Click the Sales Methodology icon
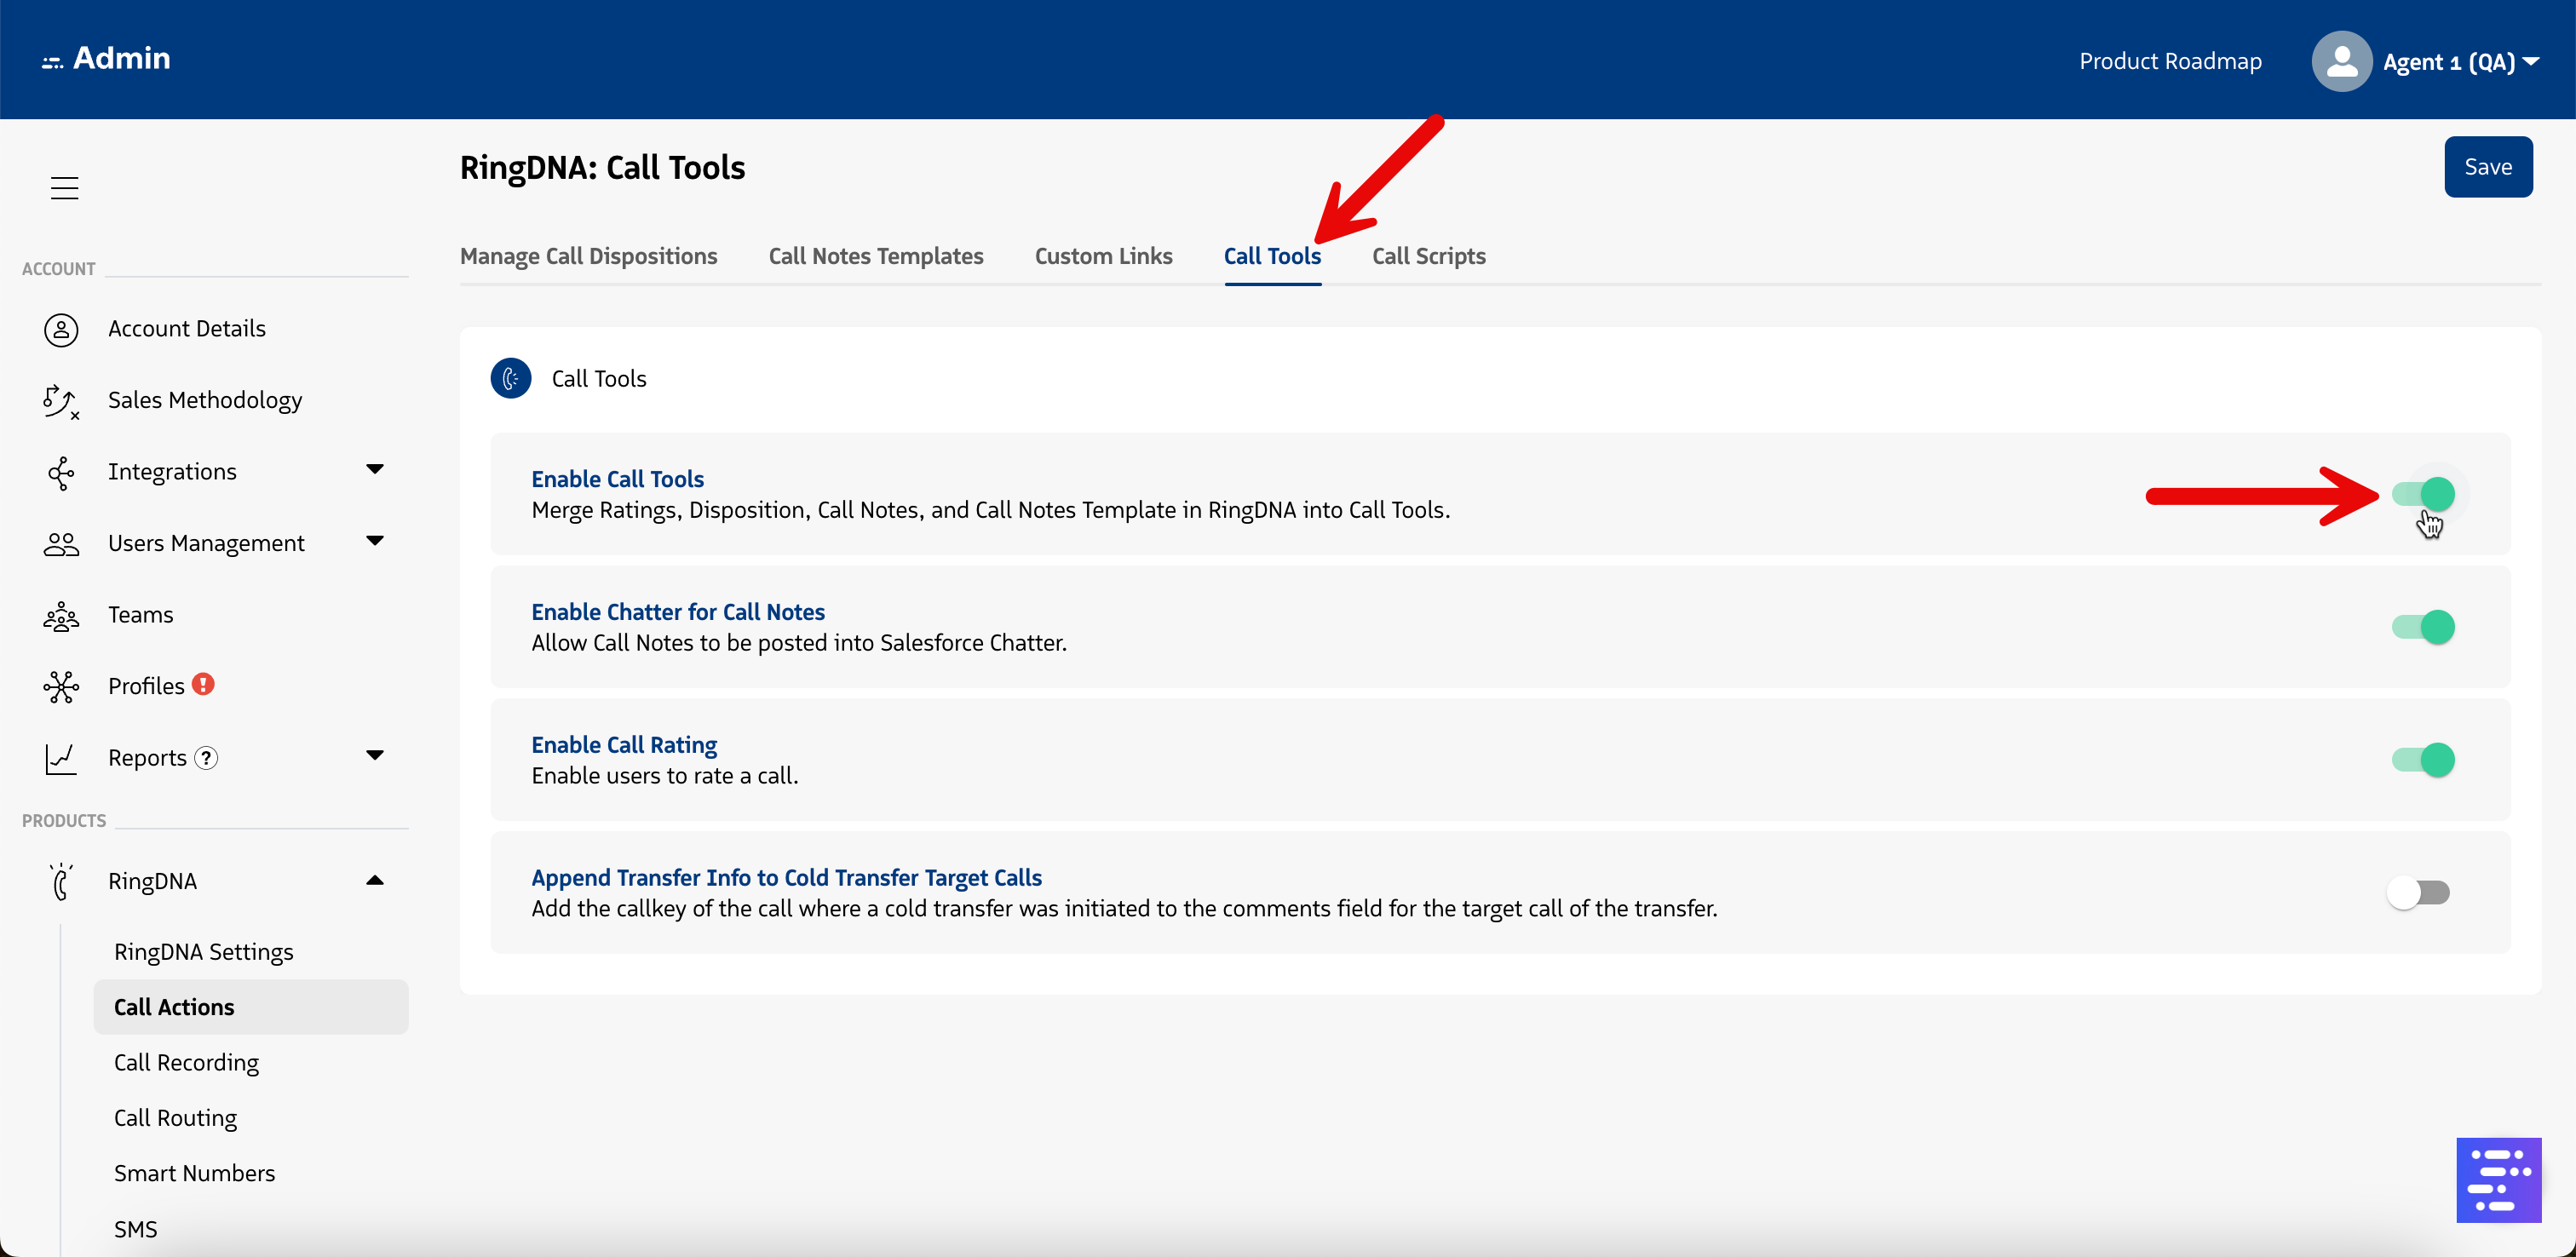The image size is (2576, 1257). 61,401
